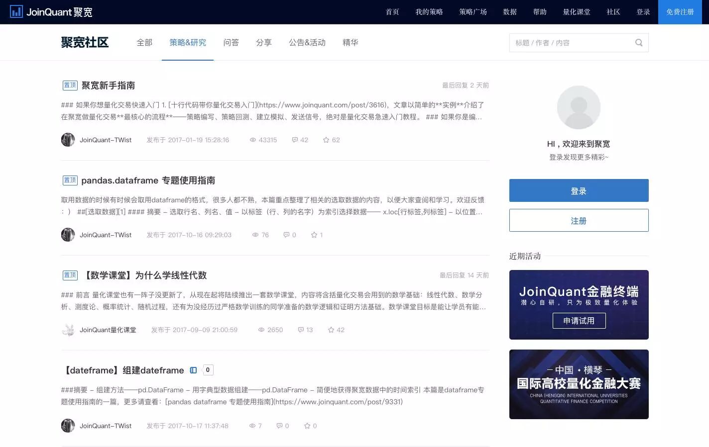
Task: Open the 【dateframe】组建dateframe post
Action: pyautogui.click(x=123, y=370)
